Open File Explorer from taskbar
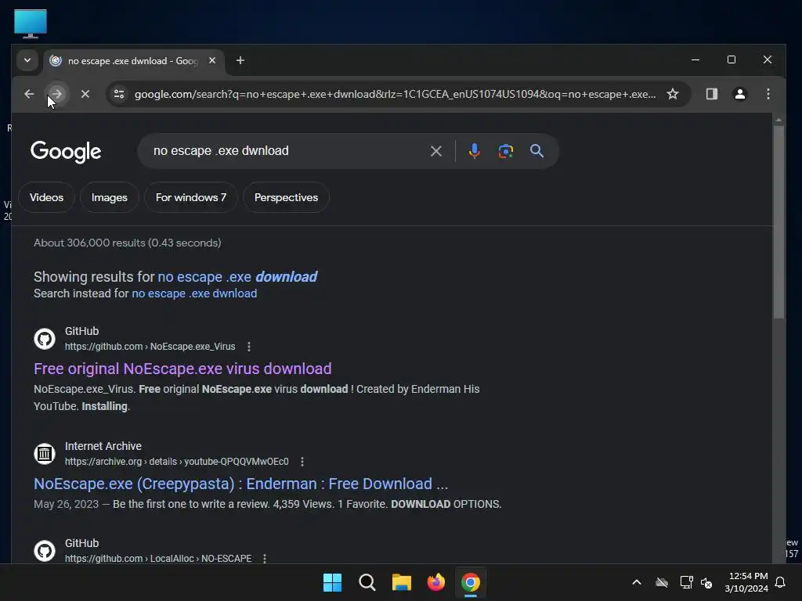The image size is (802, 601). tap(402, 582)
